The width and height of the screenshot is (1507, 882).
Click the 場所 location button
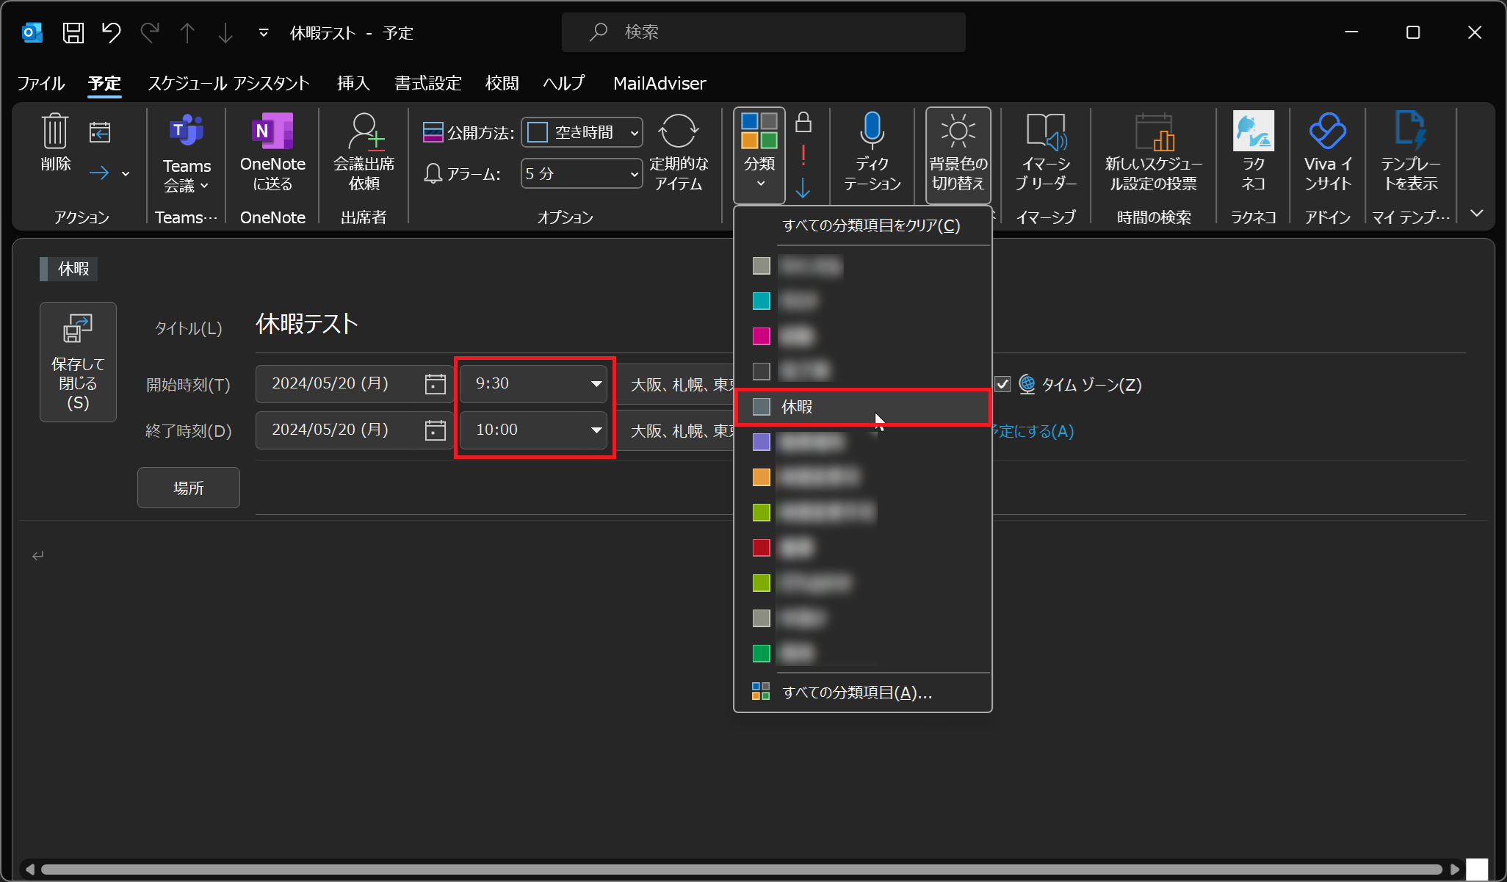click(188, 488)
